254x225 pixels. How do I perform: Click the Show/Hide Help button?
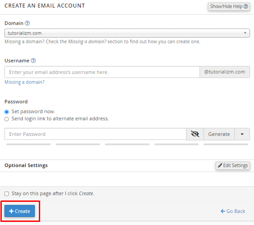229,7
